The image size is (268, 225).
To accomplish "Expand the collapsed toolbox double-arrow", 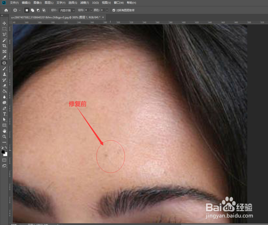I will tap(2, 16).
